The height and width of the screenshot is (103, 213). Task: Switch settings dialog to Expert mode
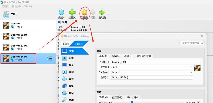point(79,44)
